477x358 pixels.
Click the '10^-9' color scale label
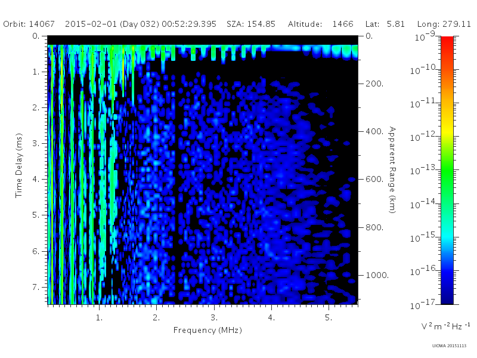pyautogui.click(x=425, y=37)
